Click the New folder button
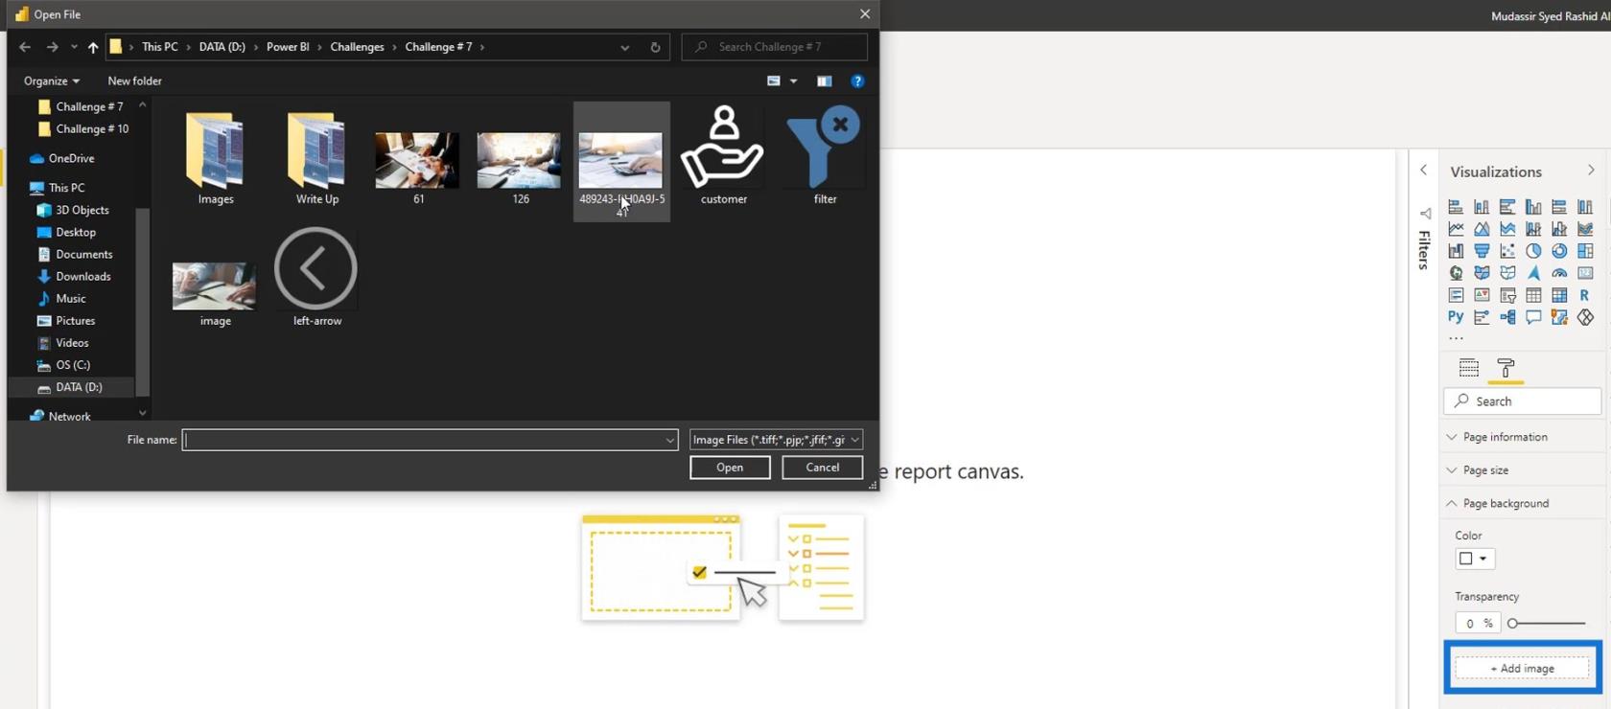Screen dimensions: 1611x709 tap(134, 81)
